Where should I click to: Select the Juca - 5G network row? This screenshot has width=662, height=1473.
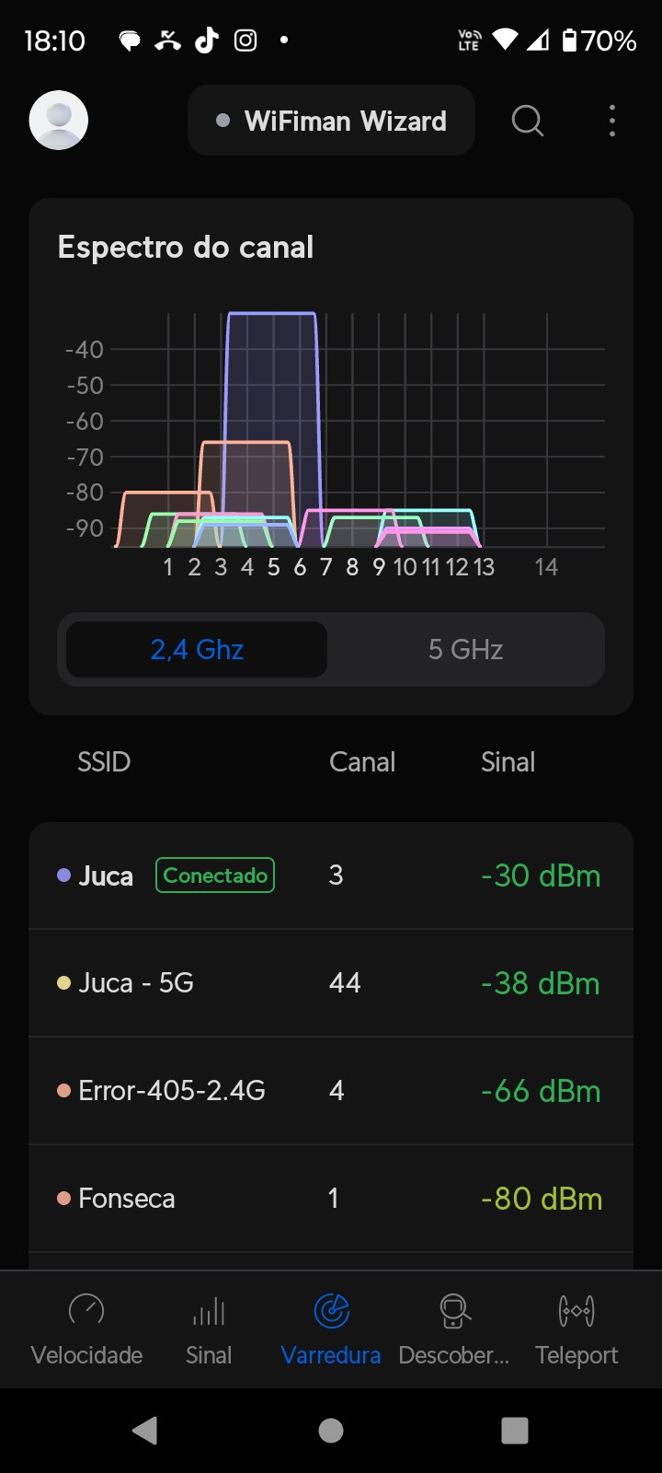tap(331, 983)
